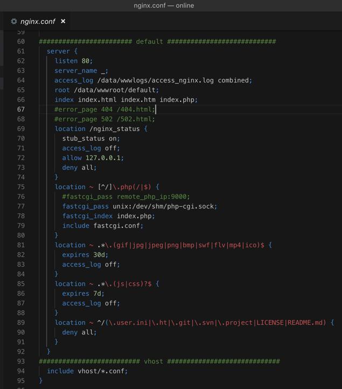Click the '#error_page 502 /502.html;' comment
The image size is (342, 389).
point(104,119)
